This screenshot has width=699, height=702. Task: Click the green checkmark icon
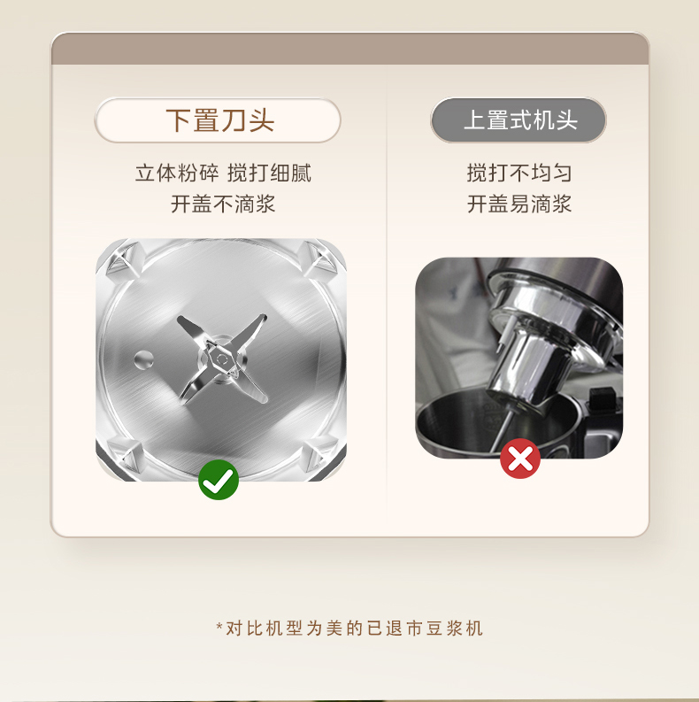point(219,480)
